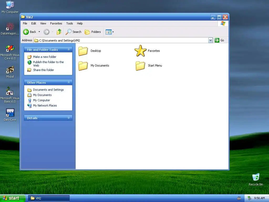This screenshot has height=202, width=269.
Task: Open the Search magnifier tool
Action: pos(74,32)
